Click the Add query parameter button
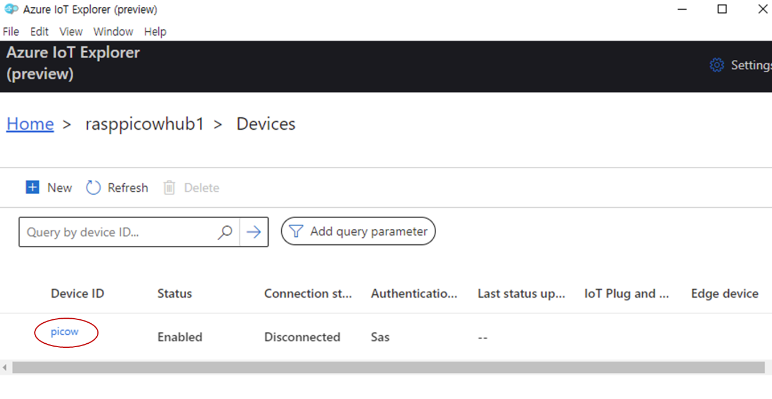 coord(358,231)
